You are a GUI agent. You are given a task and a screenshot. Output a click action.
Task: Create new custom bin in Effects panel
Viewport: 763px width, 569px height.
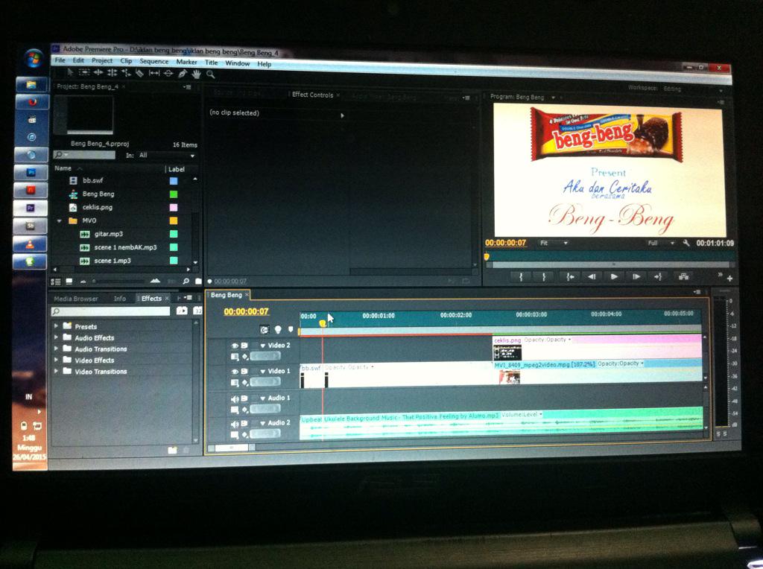[x=172, y=451]
